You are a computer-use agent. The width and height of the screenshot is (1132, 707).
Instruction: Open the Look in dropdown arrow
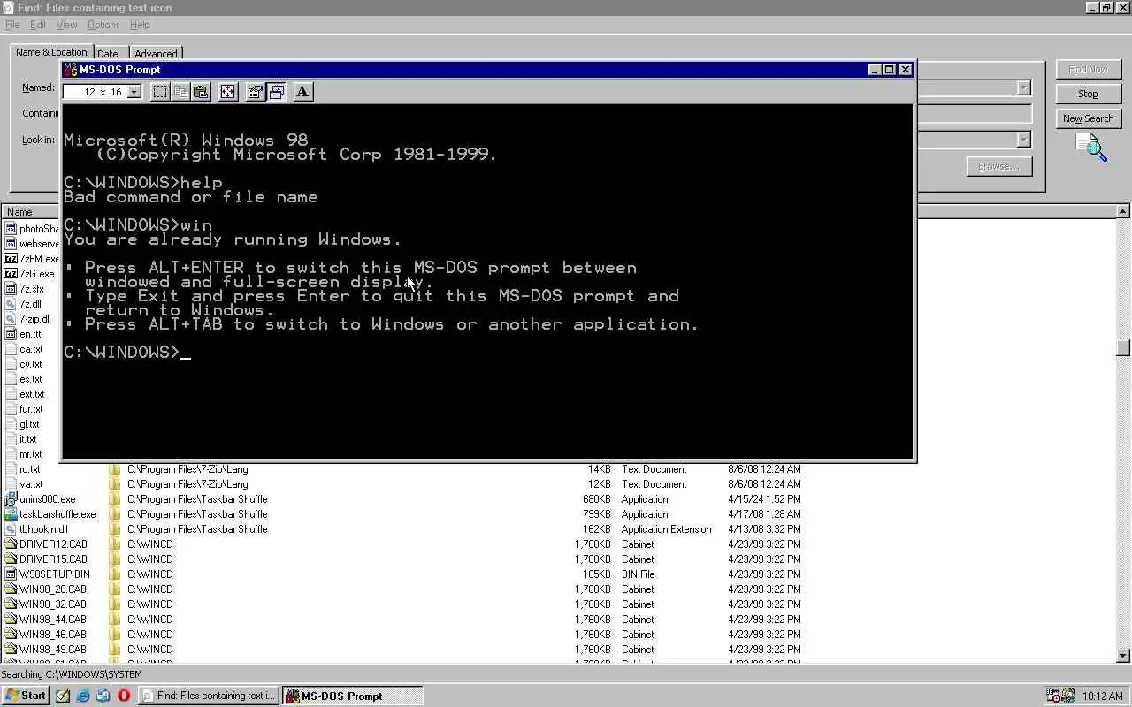1023,140
